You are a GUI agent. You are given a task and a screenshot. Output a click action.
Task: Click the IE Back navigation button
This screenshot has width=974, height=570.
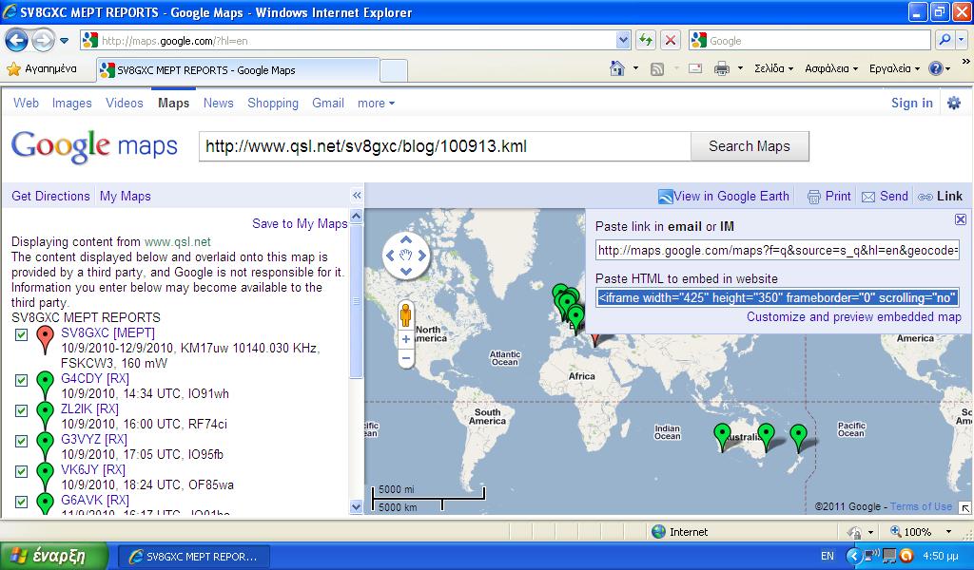click(x=17, y=41)
